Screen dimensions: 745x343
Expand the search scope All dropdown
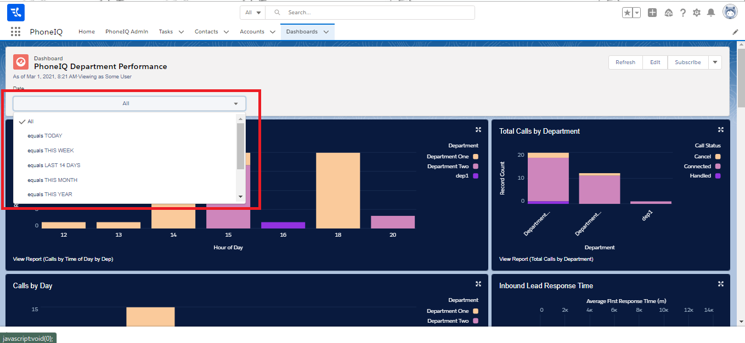252,13
